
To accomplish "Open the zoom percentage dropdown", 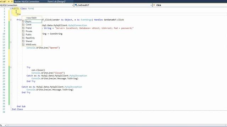I will (5, 126).
